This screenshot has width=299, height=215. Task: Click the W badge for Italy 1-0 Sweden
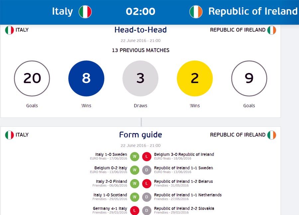click(135, 157)
